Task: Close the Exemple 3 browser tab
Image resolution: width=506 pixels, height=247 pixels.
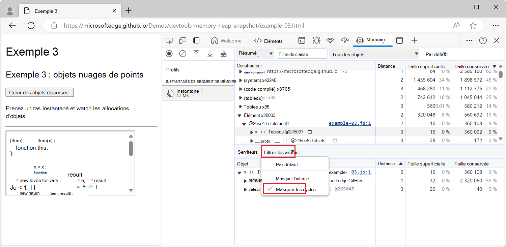Action: pos(114,11)
